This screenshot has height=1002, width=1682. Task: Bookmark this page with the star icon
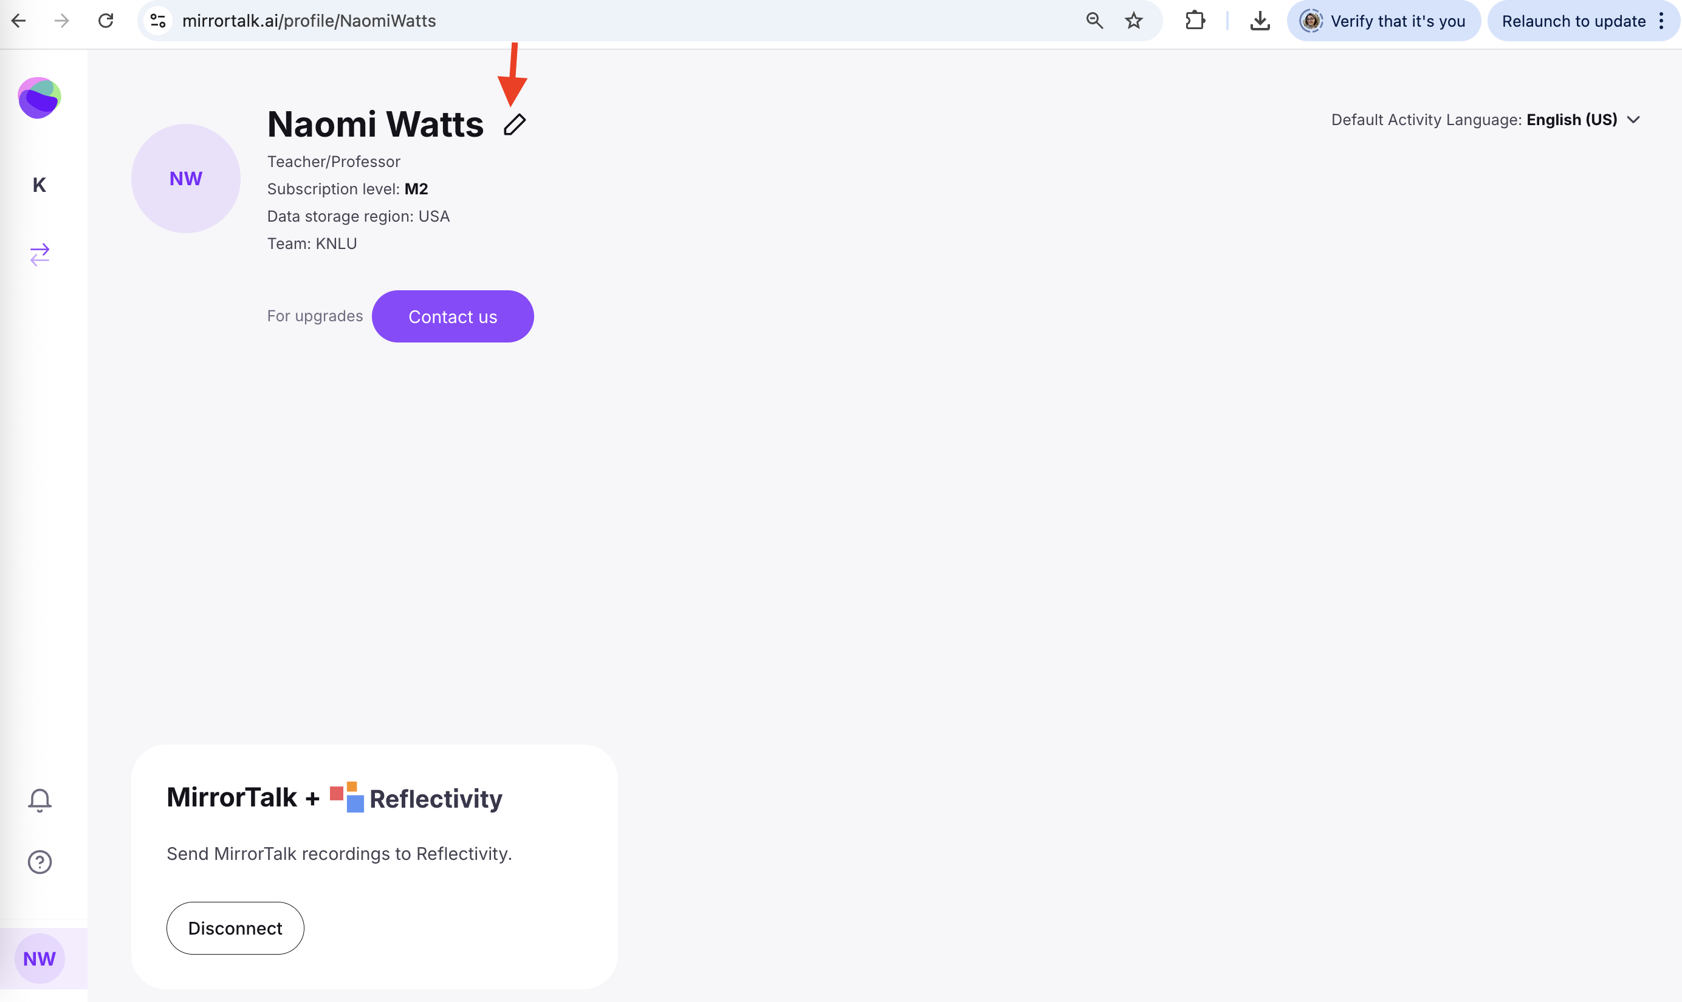[1133, 21]
